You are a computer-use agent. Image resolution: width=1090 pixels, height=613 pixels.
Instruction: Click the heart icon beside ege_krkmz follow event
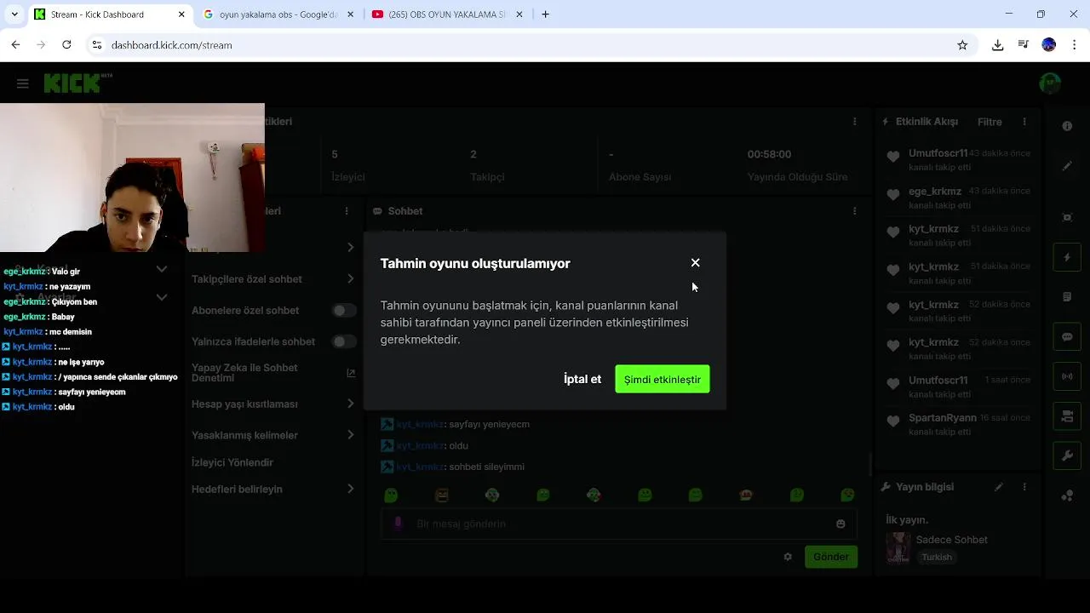[892, 194]
